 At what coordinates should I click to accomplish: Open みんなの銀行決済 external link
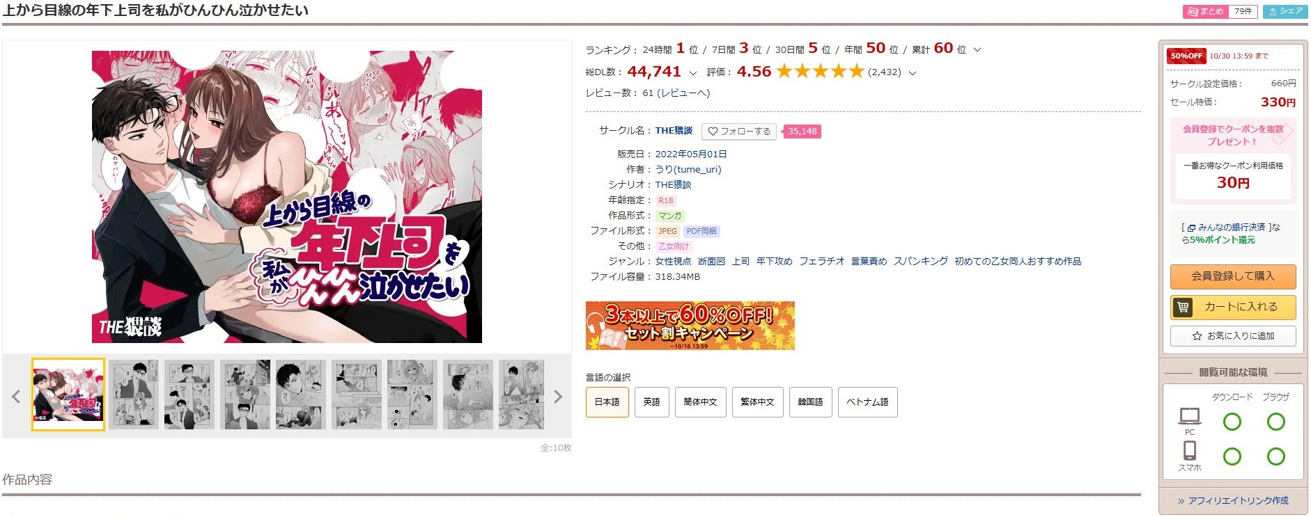point(1231,227)
